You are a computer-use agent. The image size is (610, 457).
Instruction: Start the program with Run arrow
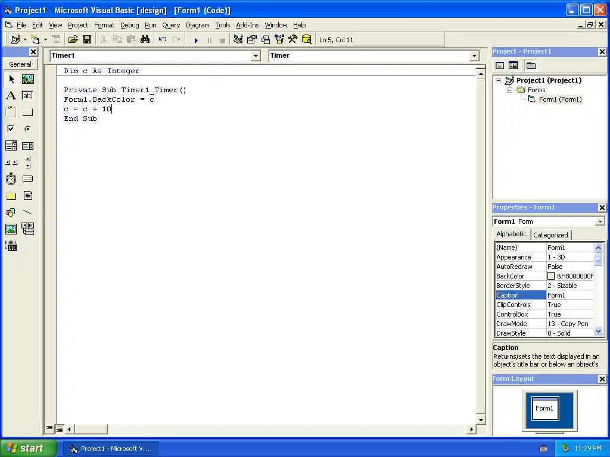196,40
